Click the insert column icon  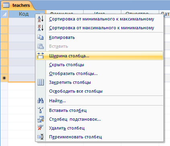[41, 110]
